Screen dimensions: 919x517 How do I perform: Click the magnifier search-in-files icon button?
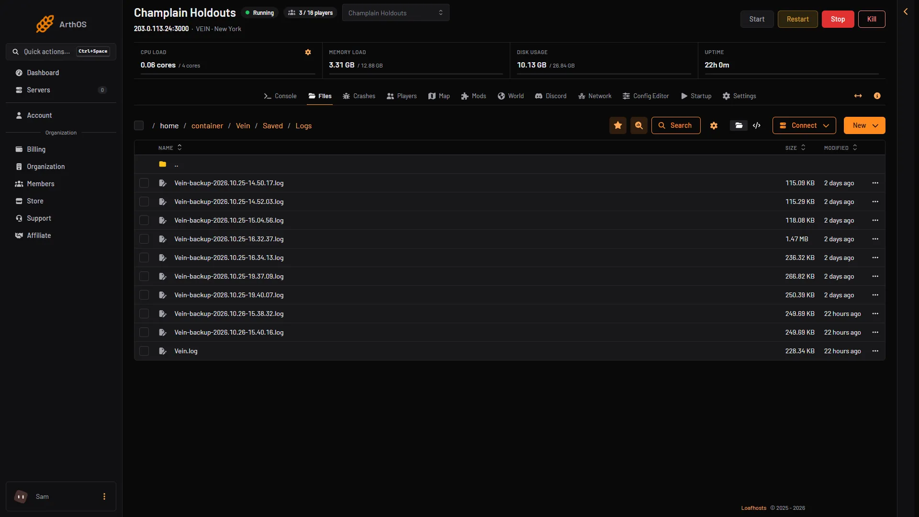pos(639,125)
